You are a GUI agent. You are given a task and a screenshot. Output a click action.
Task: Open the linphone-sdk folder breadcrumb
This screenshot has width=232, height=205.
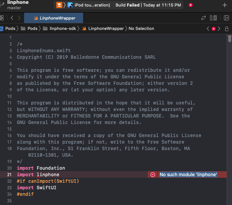point(59,28)
